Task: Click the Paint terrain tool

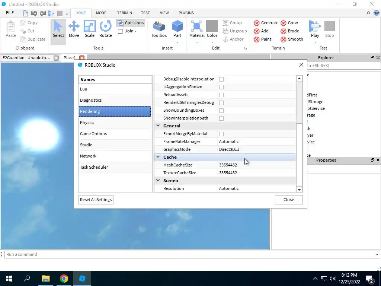Action: [x=262, y=39]
